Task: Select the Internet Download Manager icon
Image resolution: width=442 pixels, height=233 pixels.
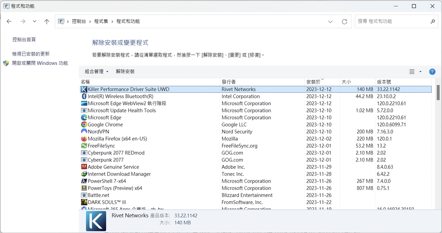Action: click(x=84, y=174)
